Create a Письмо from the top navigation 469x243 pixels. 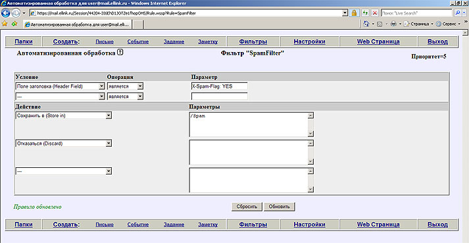(105, 42)
